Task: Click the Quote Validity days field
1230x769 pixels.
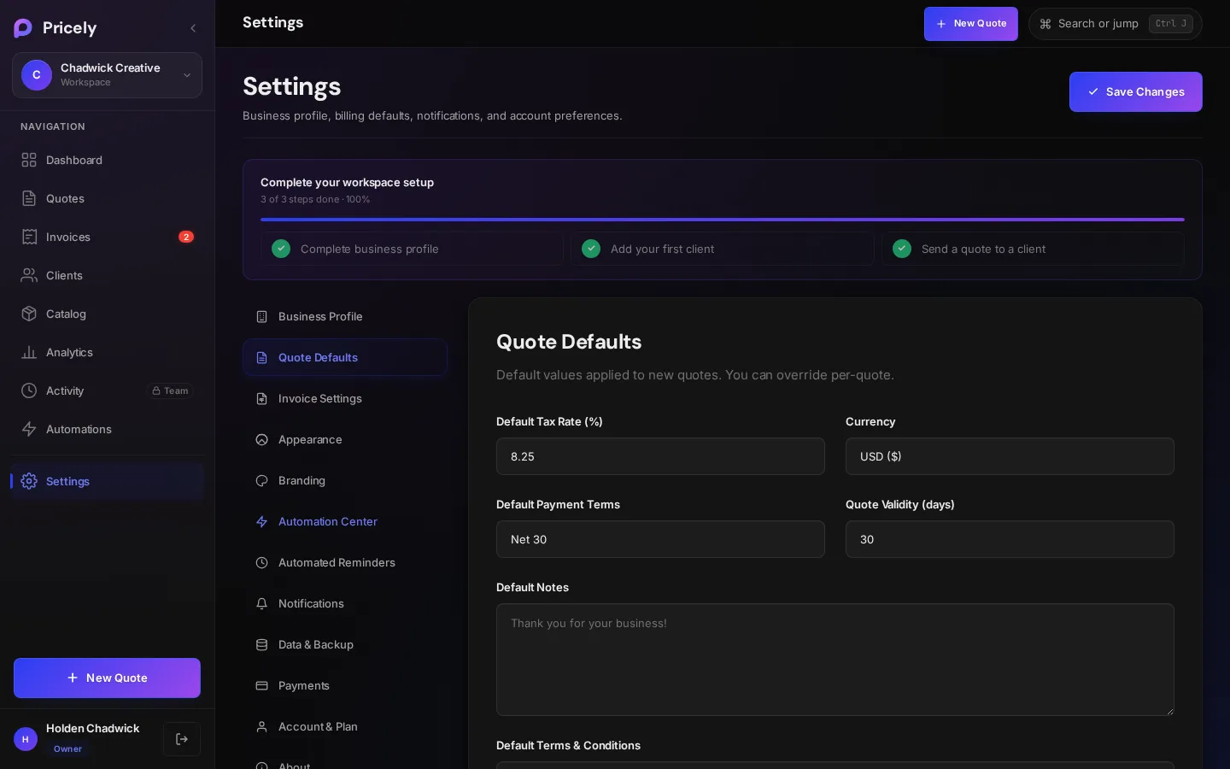Action: [x=1010, y=539]
